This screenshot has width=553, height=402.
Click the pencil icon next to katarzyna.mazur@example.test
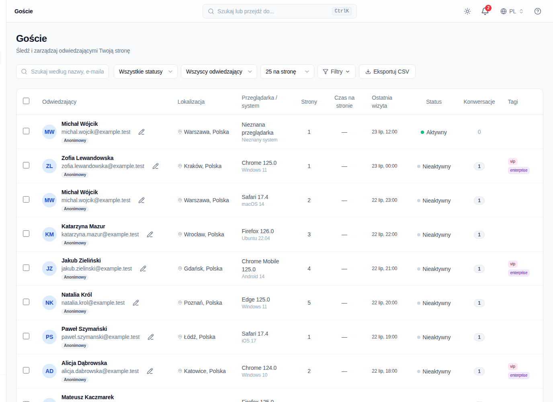coord(150,234)
